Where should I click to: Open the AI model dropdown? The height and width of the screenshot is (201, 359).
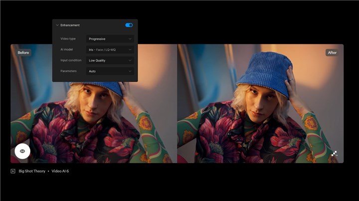(110, 50)
